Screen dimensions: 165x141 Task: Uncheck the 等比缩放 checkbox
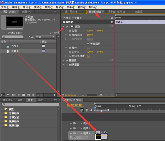coord(88,43)
